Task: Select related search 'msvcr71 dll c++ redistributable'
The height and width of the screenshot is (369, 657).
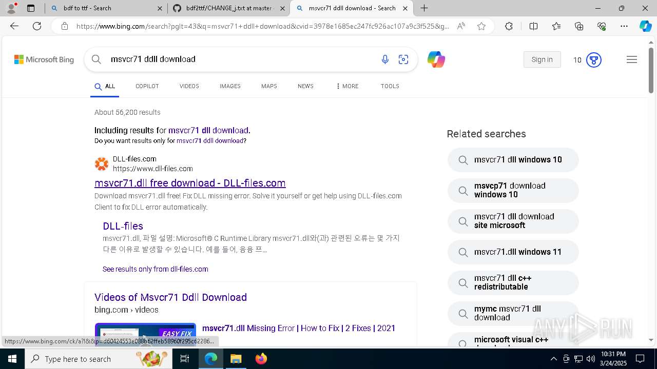Action: tap(513, 282)
